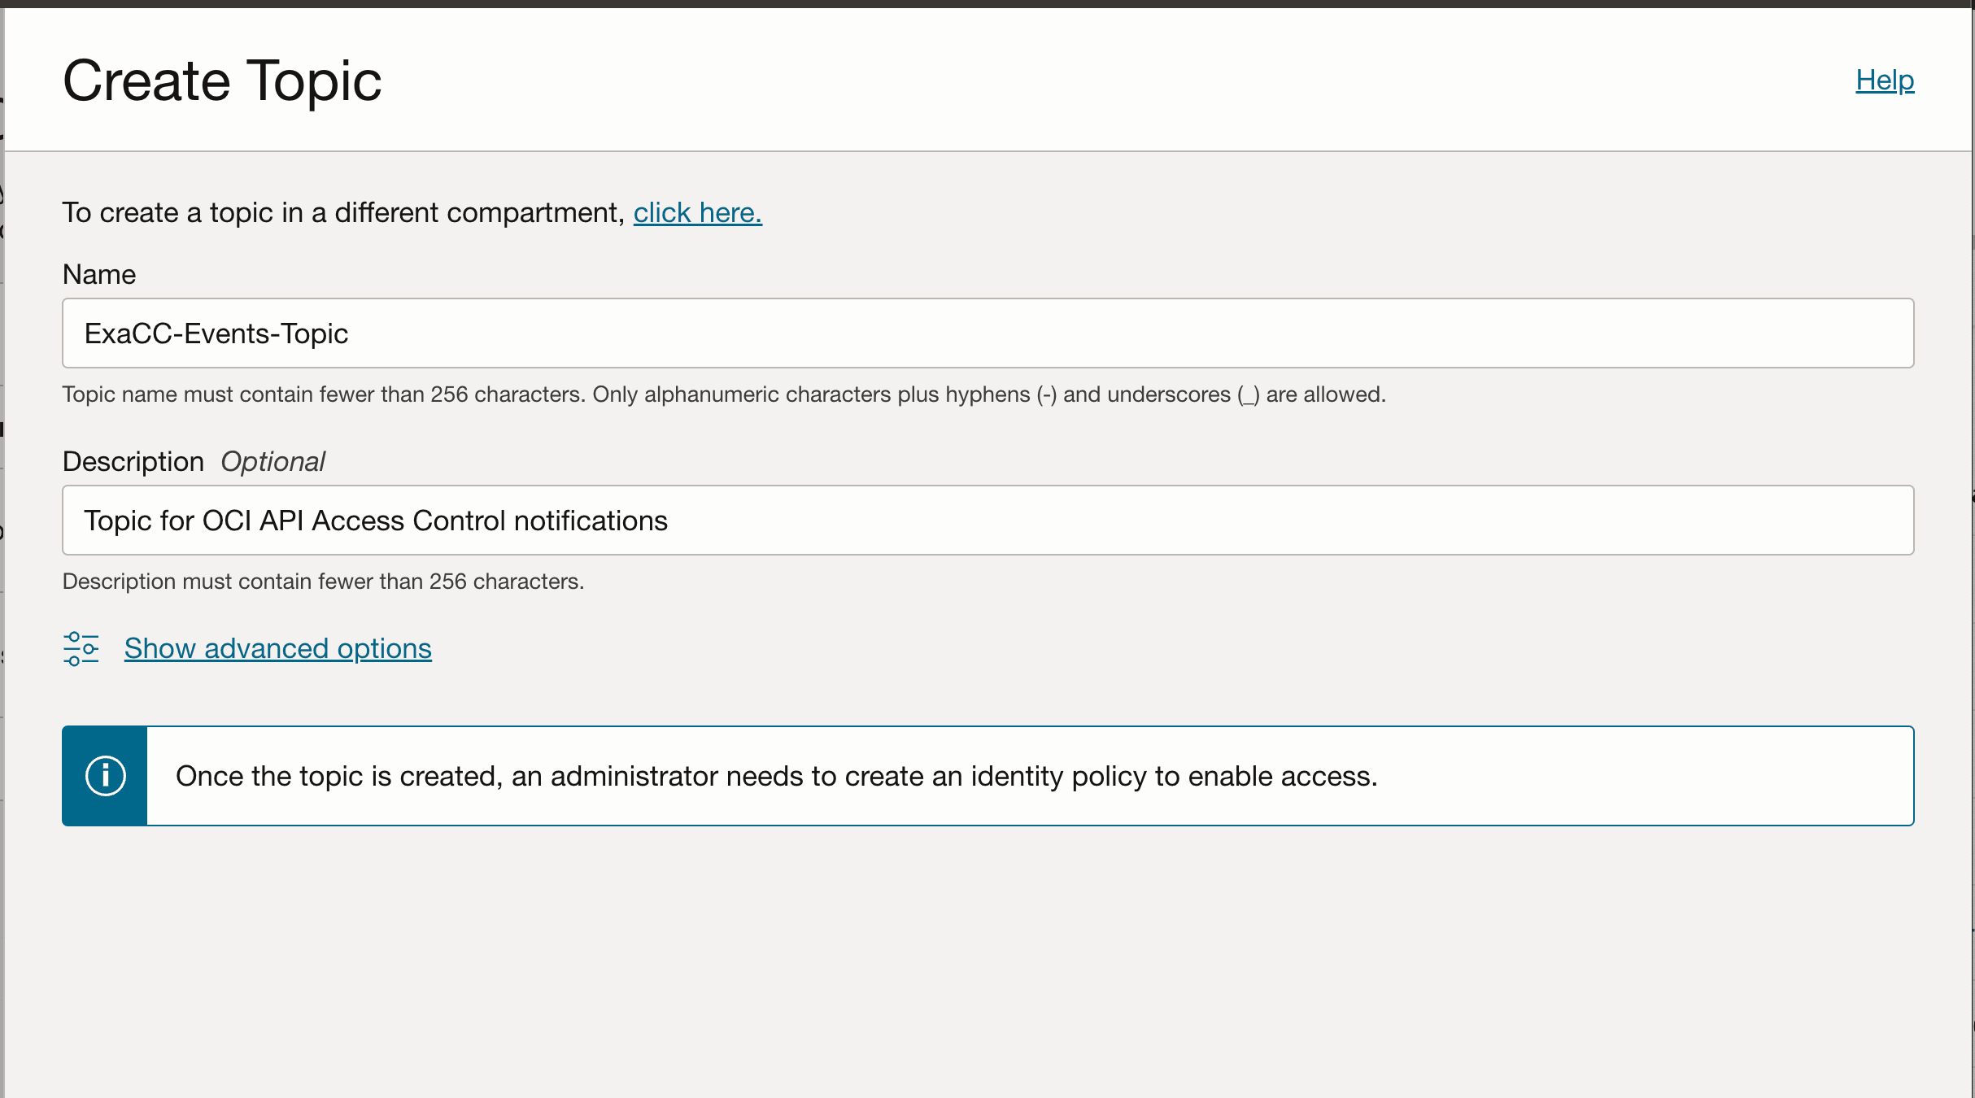1975x1098 pixels.
Task: Click 'Topic for OCI API' description text
Action: point(375,521)
